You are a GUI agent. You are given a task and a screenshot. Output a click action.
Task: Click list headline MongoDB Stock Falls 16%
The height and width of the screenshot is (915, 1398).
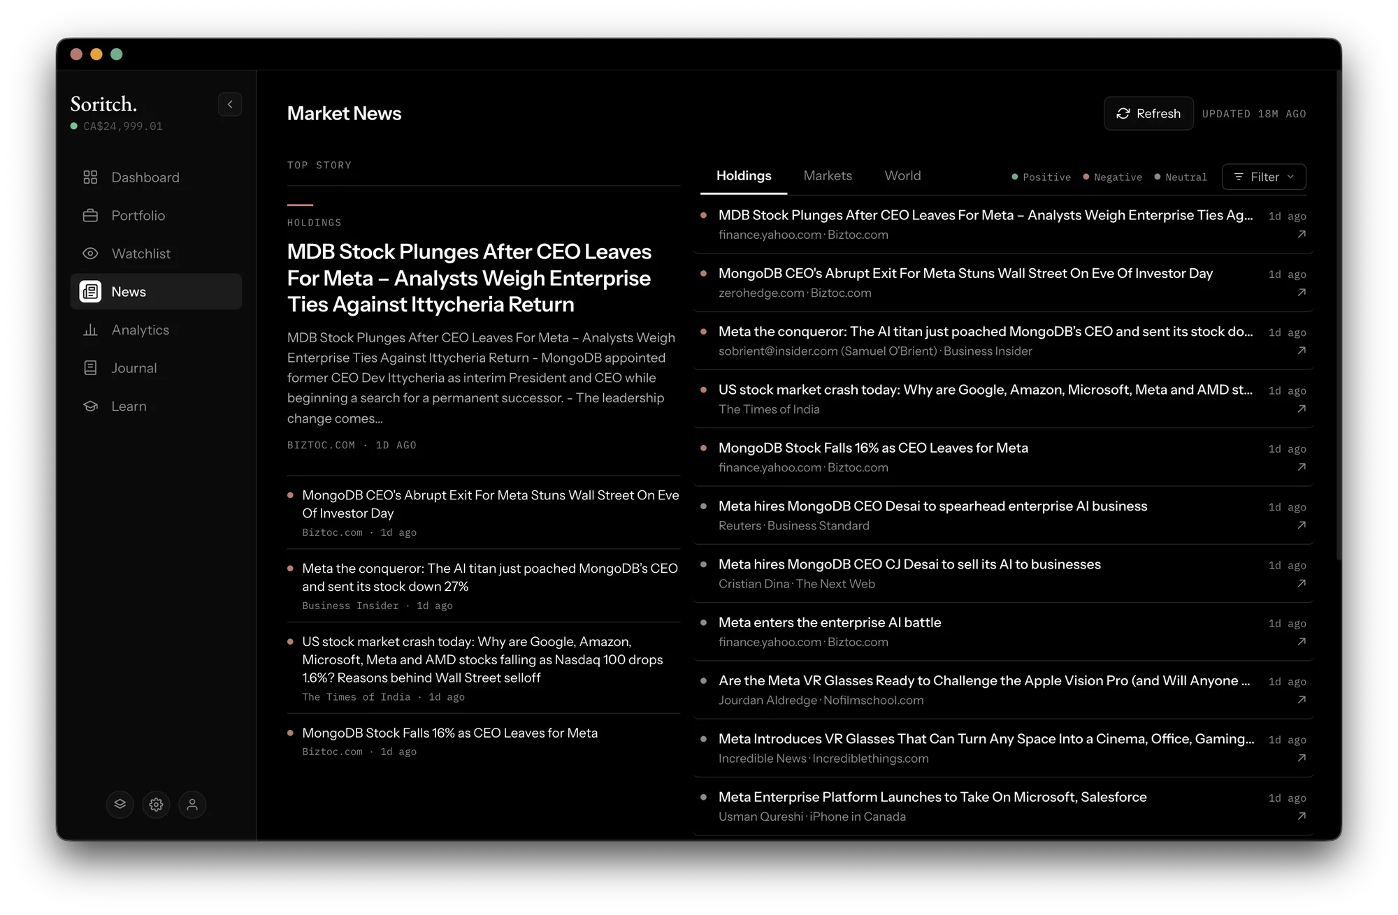click(x=873, y=448)
